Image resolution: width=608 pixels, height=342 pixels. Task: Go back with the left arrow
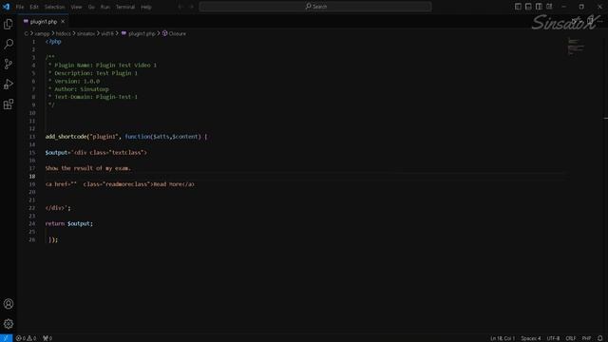[180, 7]
